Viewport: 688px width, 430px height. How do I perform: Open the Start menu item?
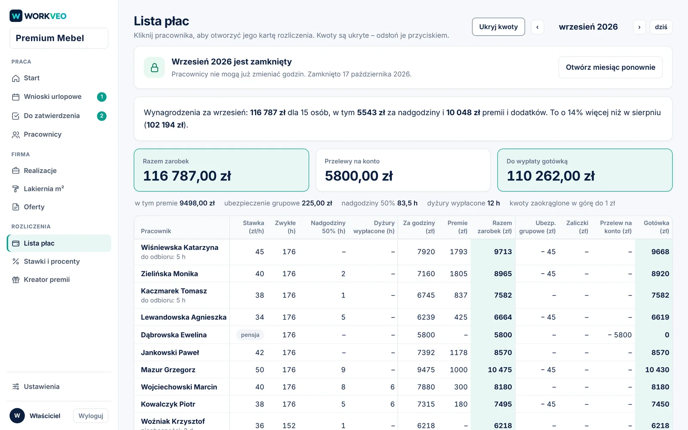point(59,78)
